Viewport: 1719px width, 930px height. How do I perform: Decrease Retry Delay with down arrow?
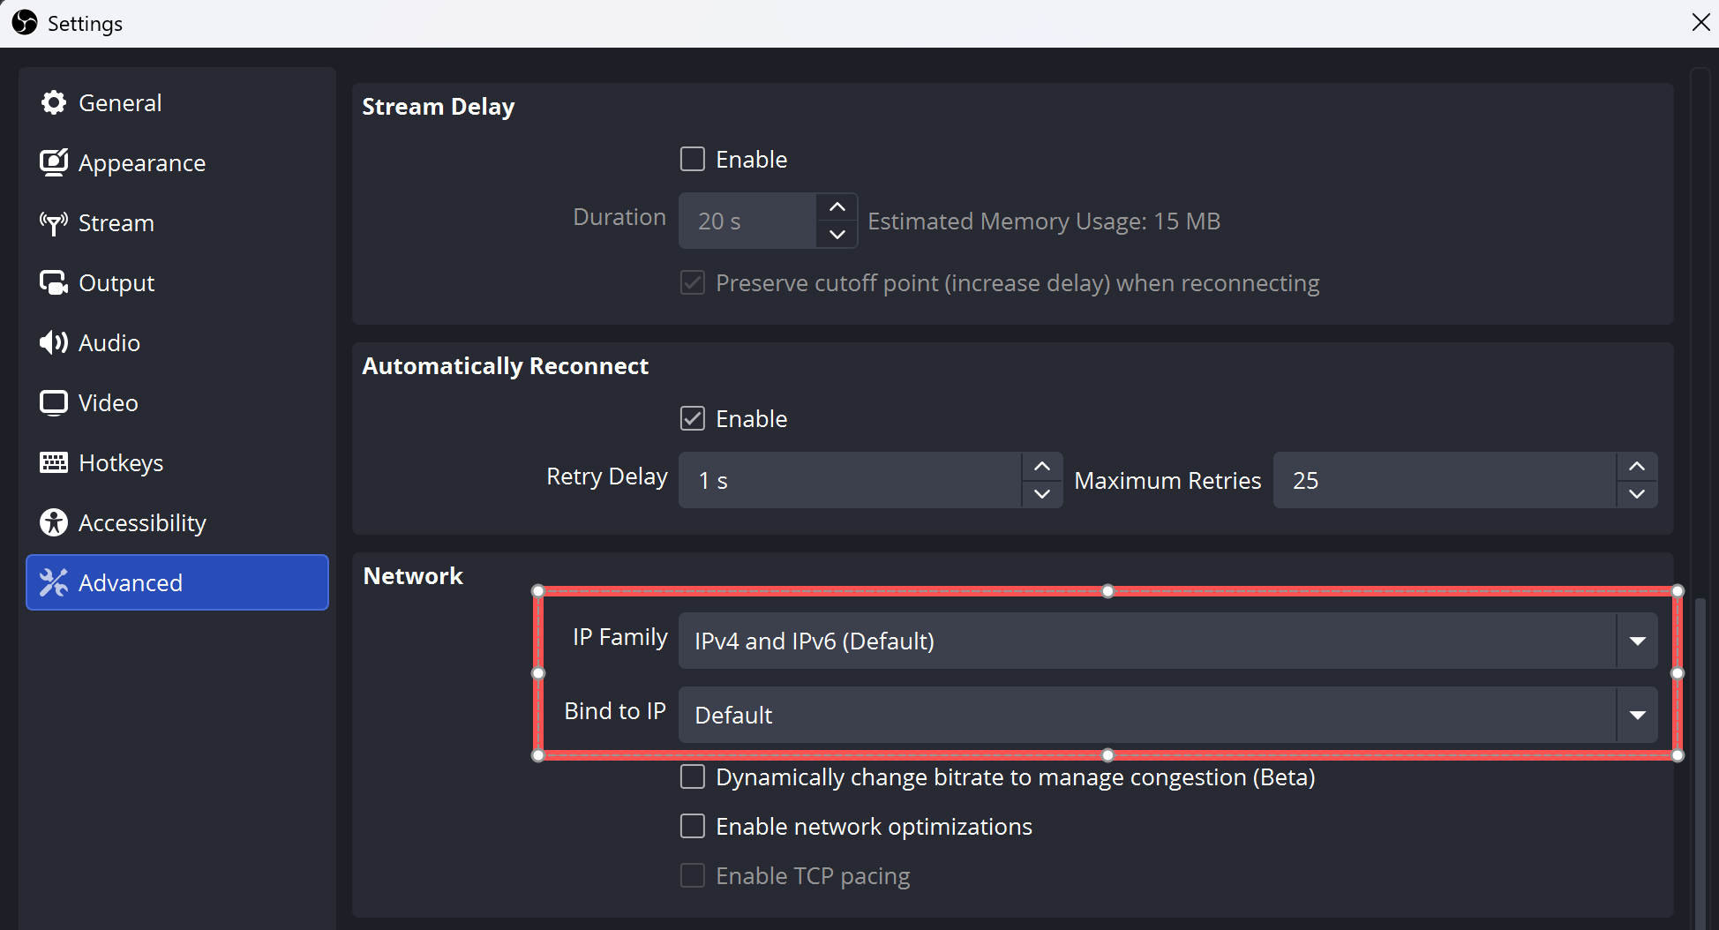(1042, 493)
